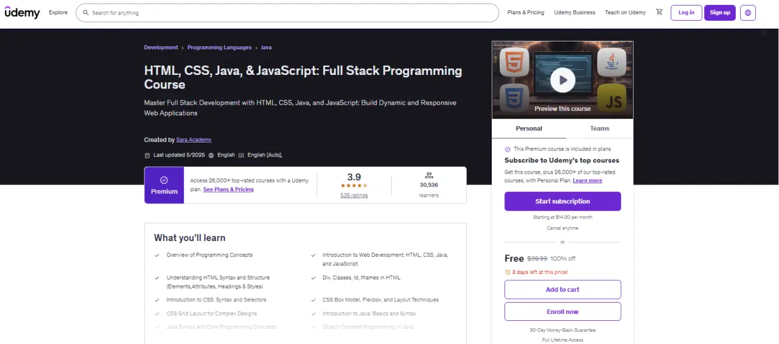779x344 pixels.
Task: Click Last updated 5/2025 text
Action: point(179,155)
